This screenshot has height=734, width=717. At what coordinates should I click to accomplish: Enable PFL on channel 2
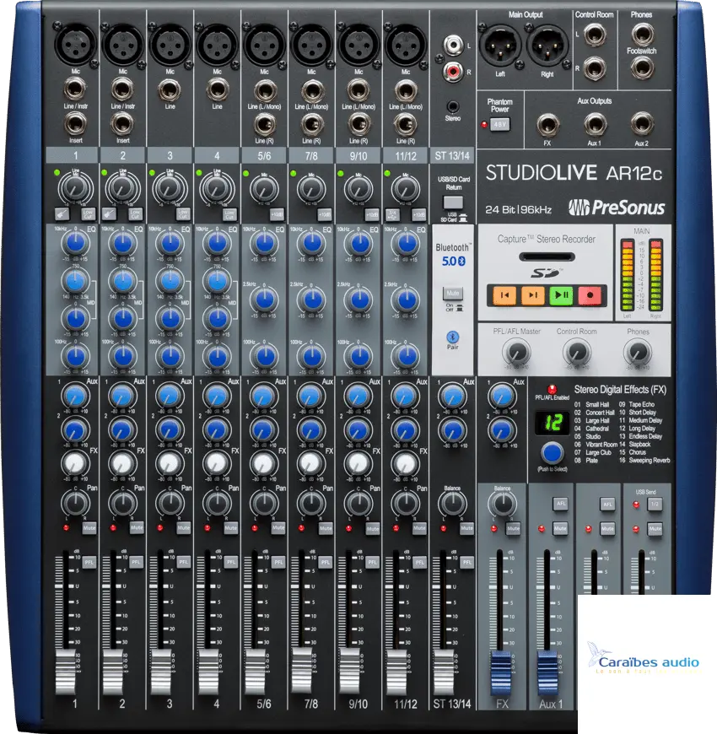coord(136,562)
